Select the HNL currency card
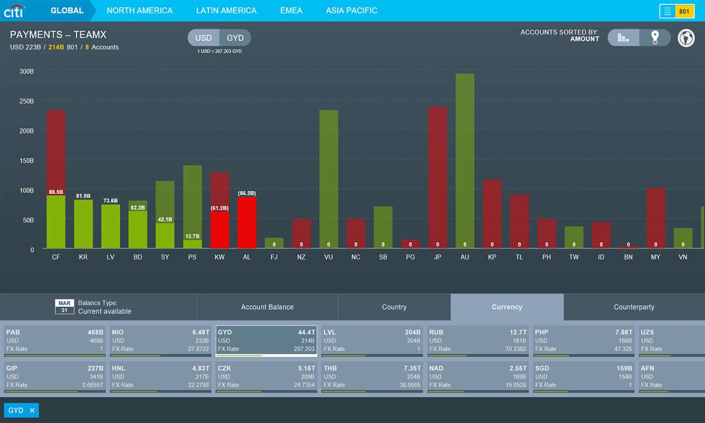 (x=160, y=378)
